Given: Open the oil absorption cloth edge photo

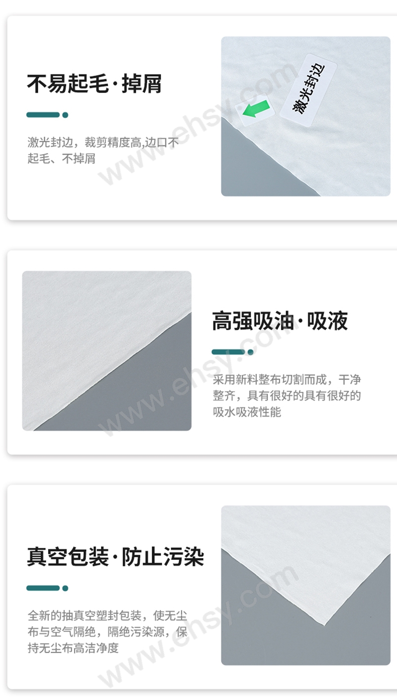Looking at the screenshot, I should click(107, 351).
